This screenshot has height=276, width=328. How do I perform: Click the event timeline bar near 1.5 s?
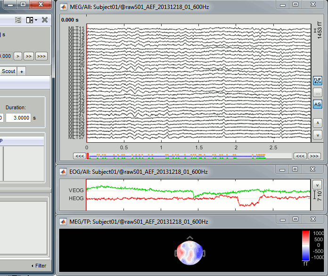click(x=198, y=155)
